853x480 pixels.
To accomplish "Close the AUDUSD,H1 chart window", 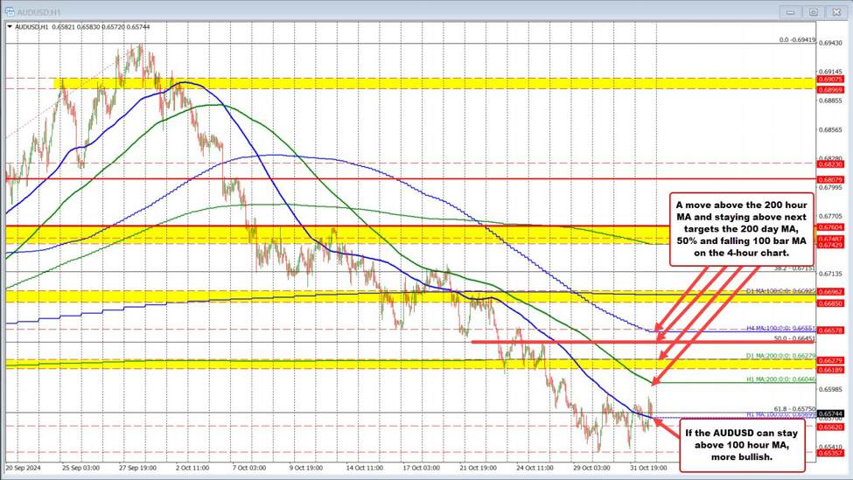I will [836, 11].
